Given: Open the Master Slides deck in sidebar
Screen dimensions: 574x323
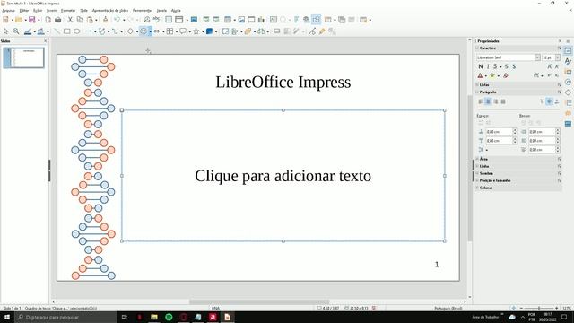Looking at the screenshot, I should coord(568,124).
